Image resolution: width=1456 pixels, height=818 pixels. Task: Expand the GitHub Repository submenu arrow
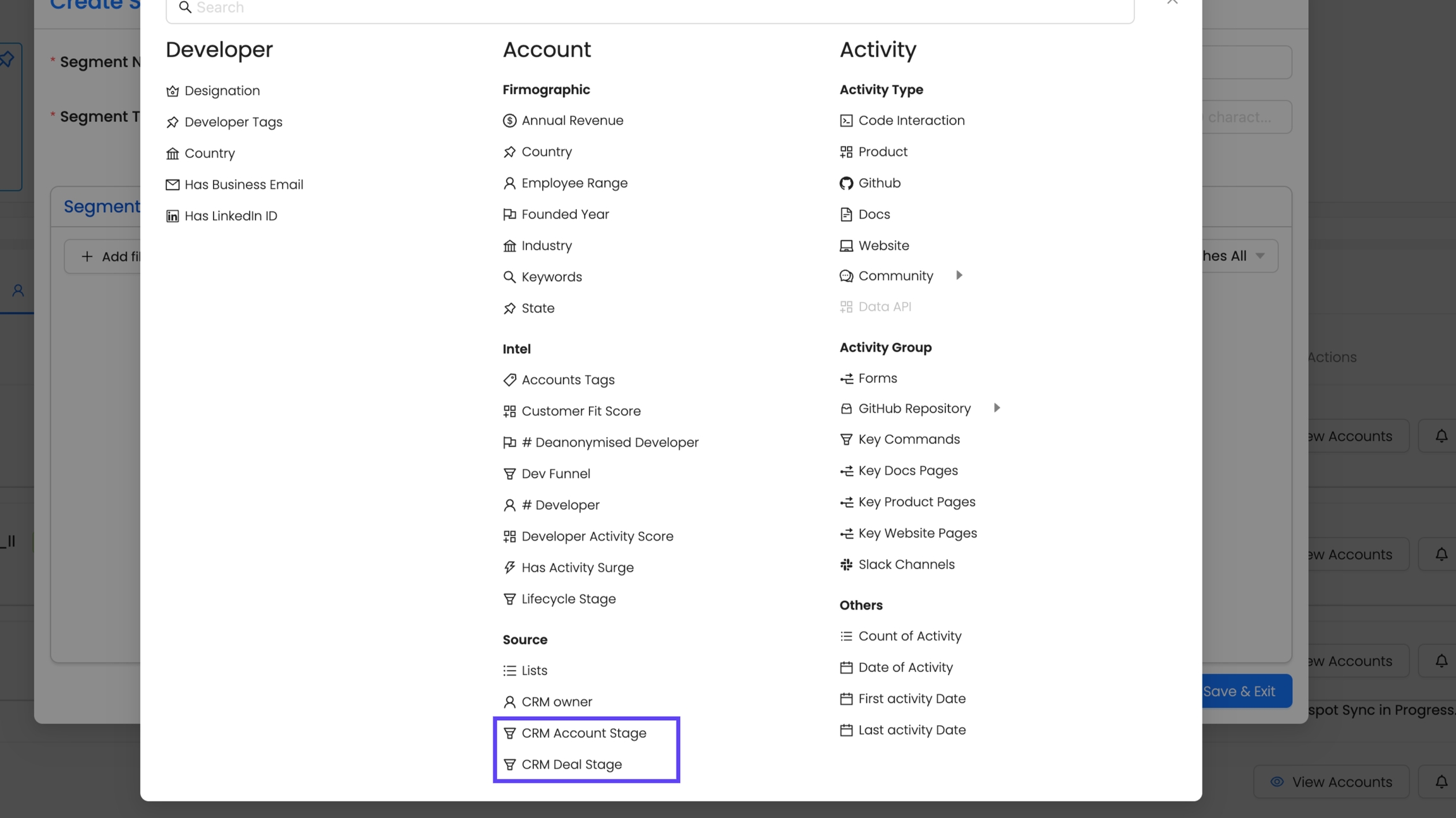[997, 408]
